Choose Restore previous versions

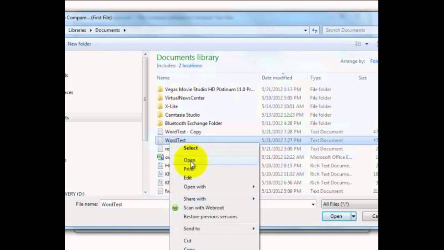[x=211, y=217]
